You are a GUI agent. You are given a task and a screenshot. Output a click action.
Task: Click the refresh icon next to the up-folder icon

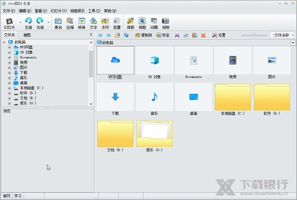pos(126,35)
